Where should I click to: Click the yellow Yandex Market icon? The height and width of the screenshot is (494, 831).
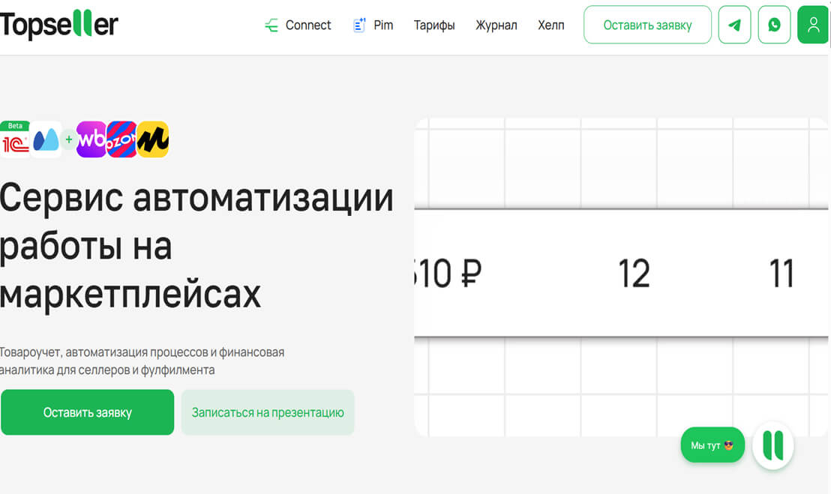pos(153,139)
